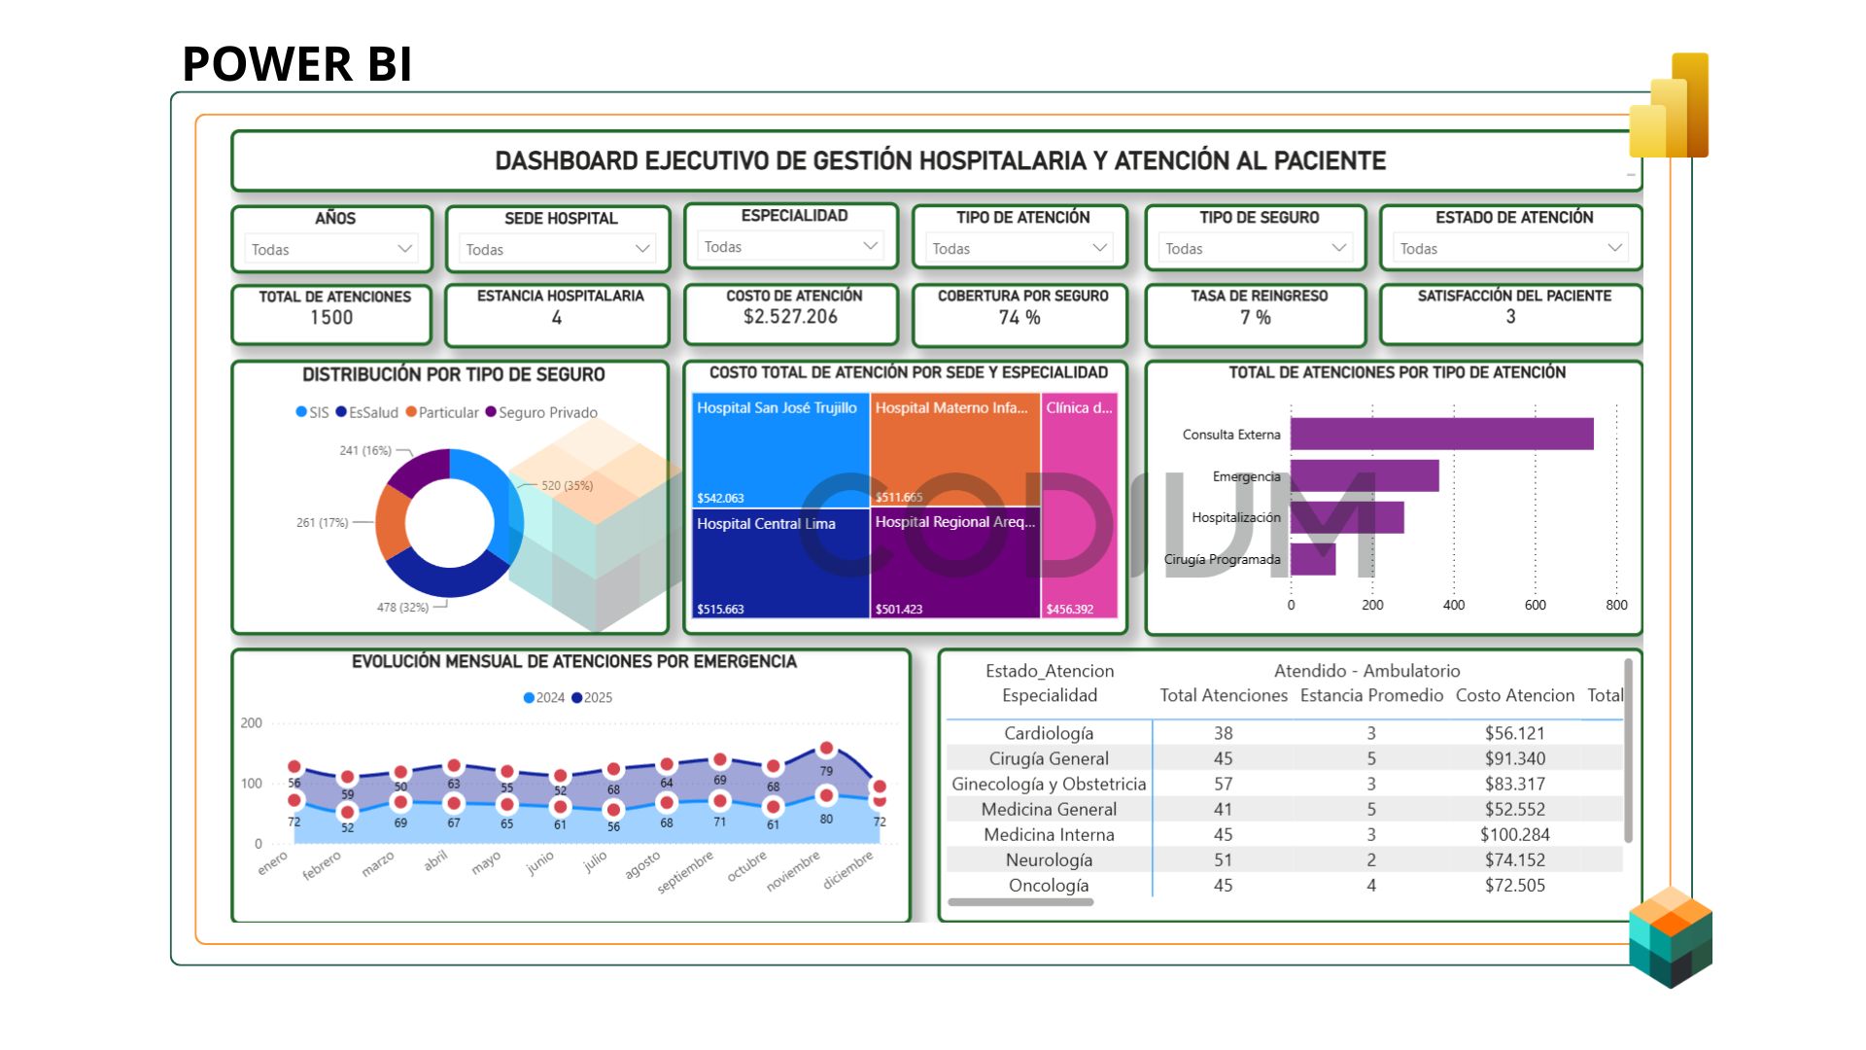The image size is (1866, 1050).
Task: Select Seguro Privado legend marker
Action: pyautogui.click(x=491, y=412)
